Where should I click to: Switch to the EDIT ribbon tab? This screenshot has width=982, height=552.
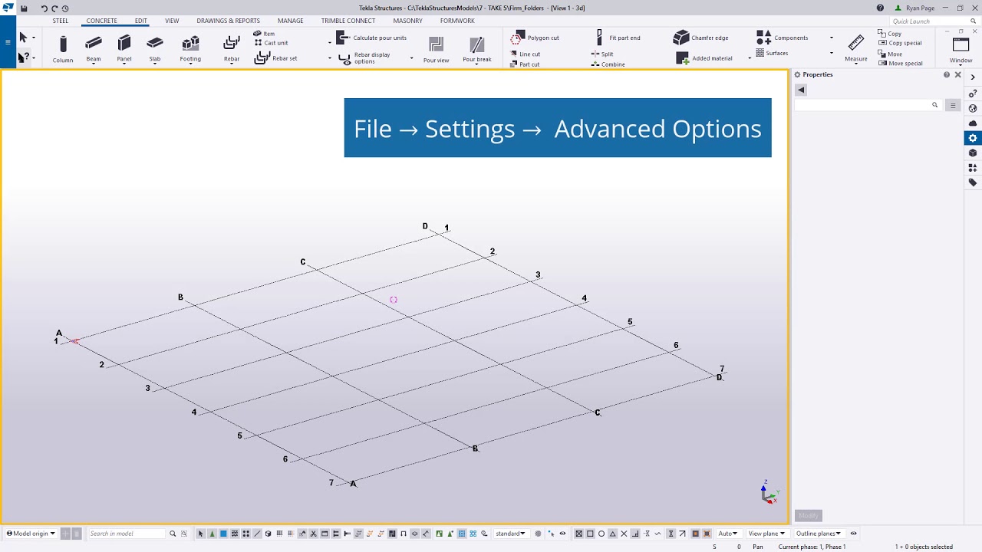[x=141, y=21]
